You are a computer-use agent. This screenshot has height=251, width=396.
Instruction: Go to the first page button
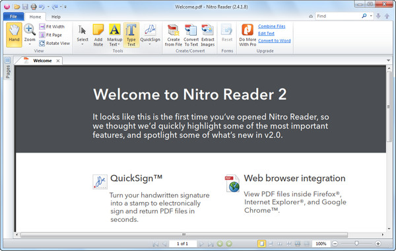click(x=155, y=244)
